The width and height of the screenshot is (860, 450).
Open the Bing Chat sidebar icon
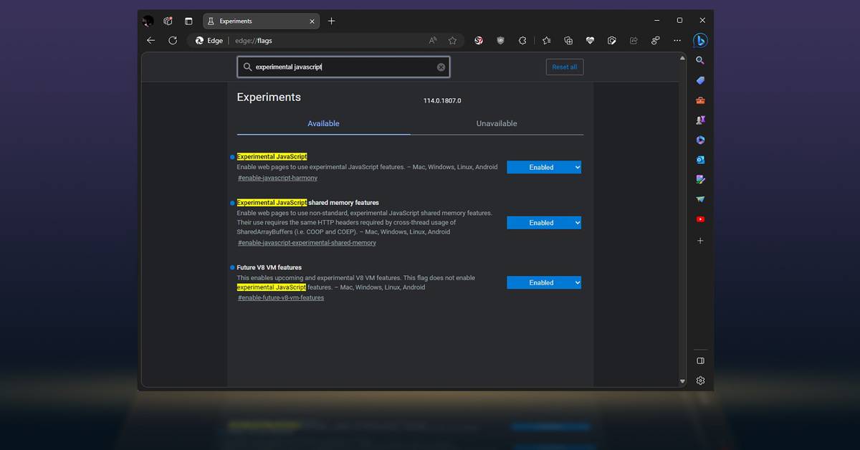700,40
